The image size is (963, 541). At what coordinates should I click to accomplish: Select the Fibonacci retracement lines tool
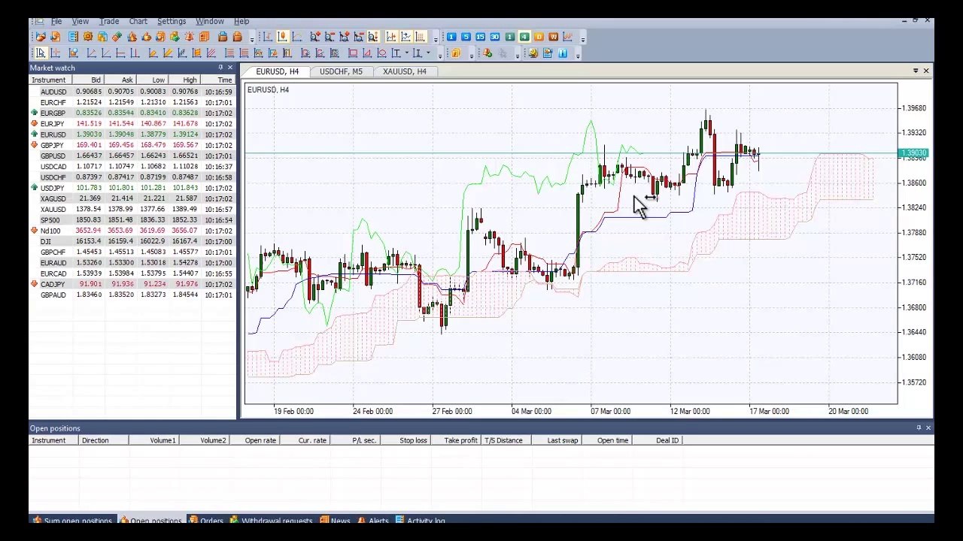click(229, 53)
